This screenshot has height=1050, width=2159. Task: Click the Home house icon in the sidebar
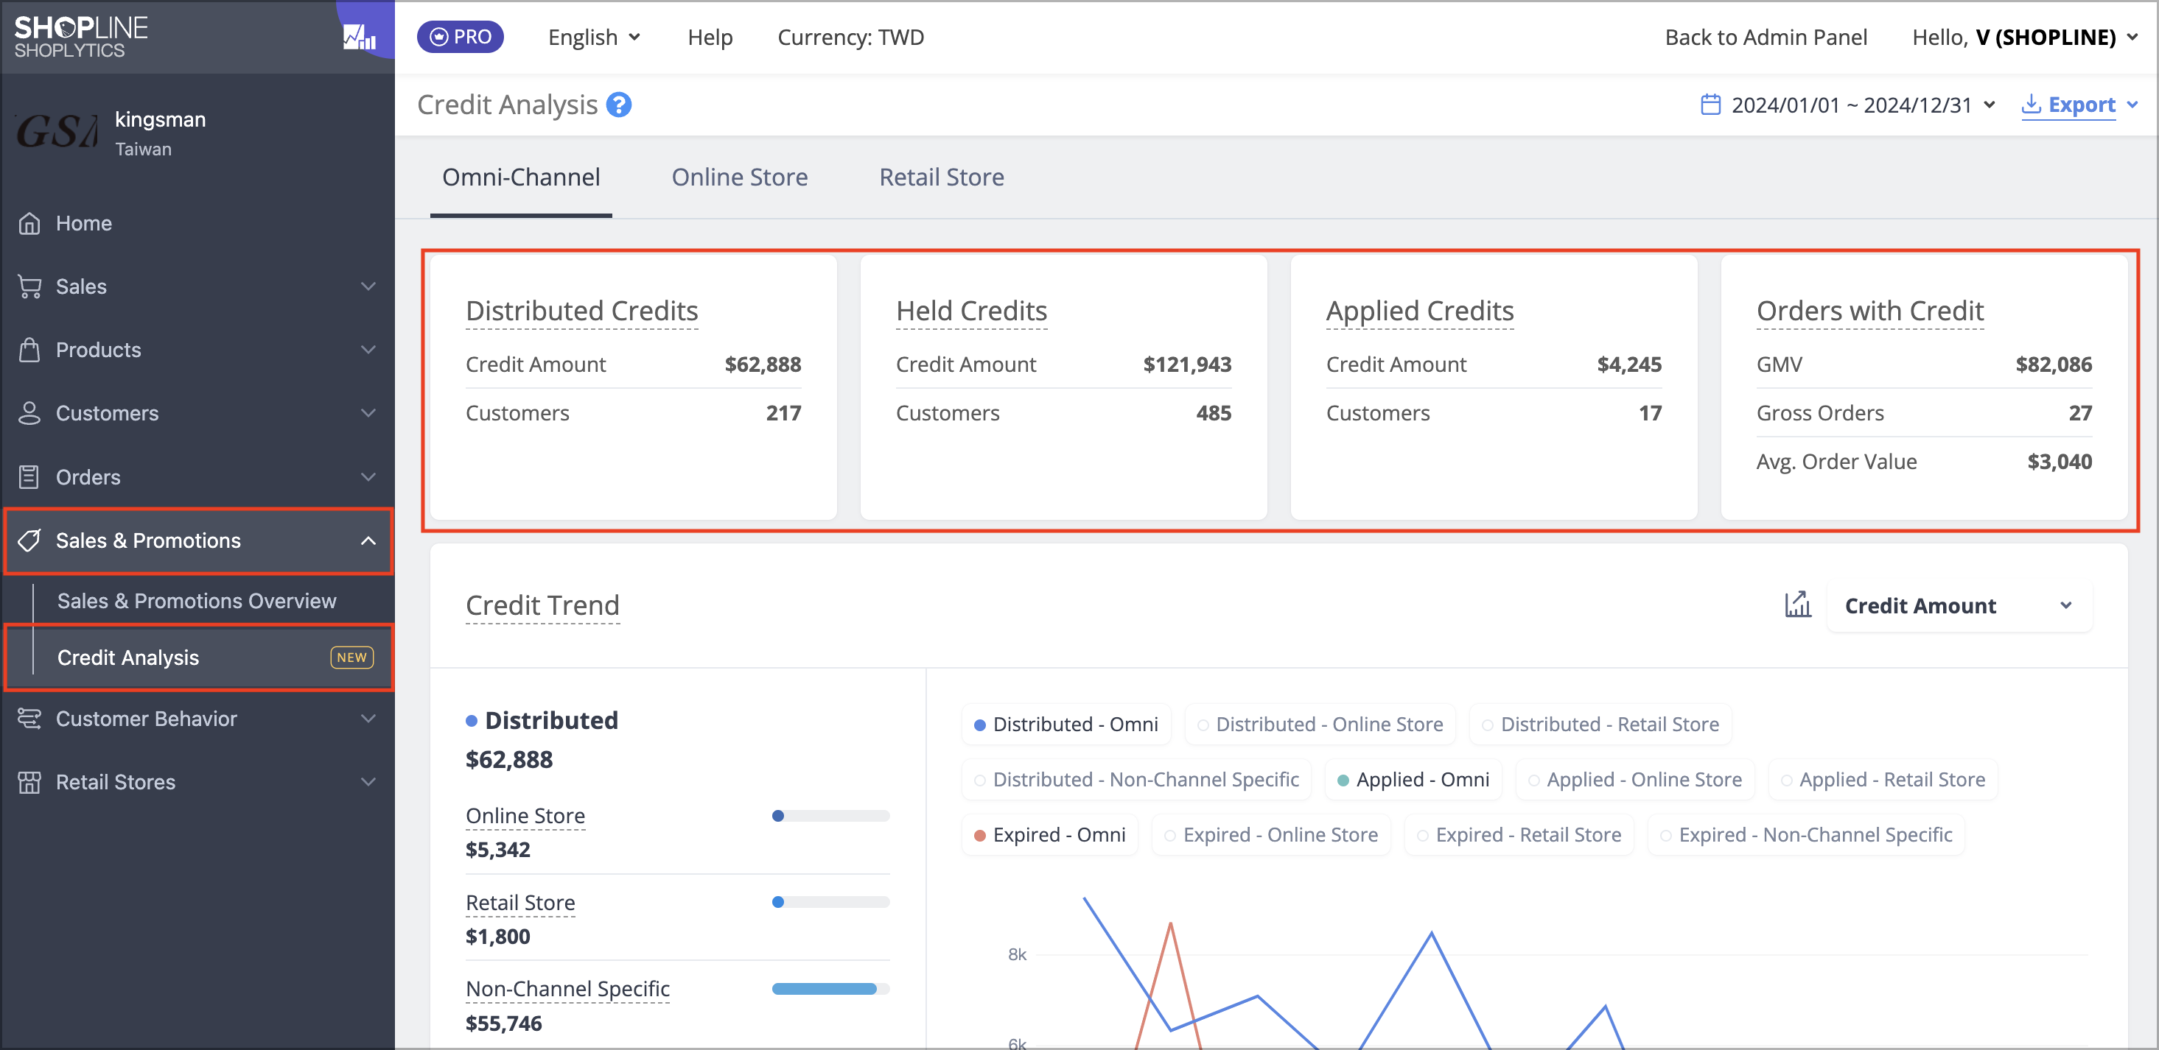(x=29, y=224)
